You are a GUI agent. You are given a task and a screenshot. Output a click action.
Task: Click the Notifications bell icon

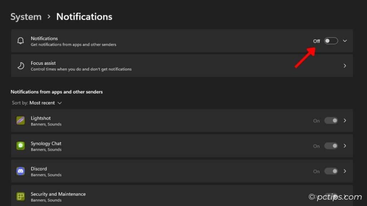tap(20, 40)
